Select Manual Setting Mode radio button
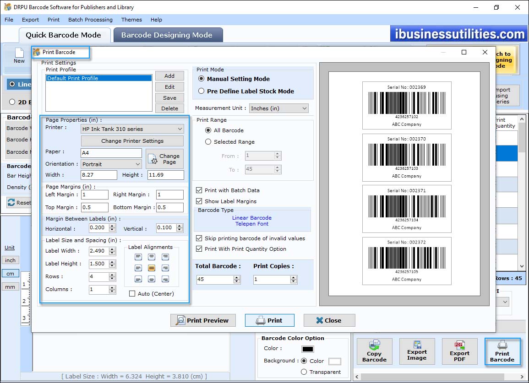The width and height of the screenshot is (529, 383). click(202, 79)
